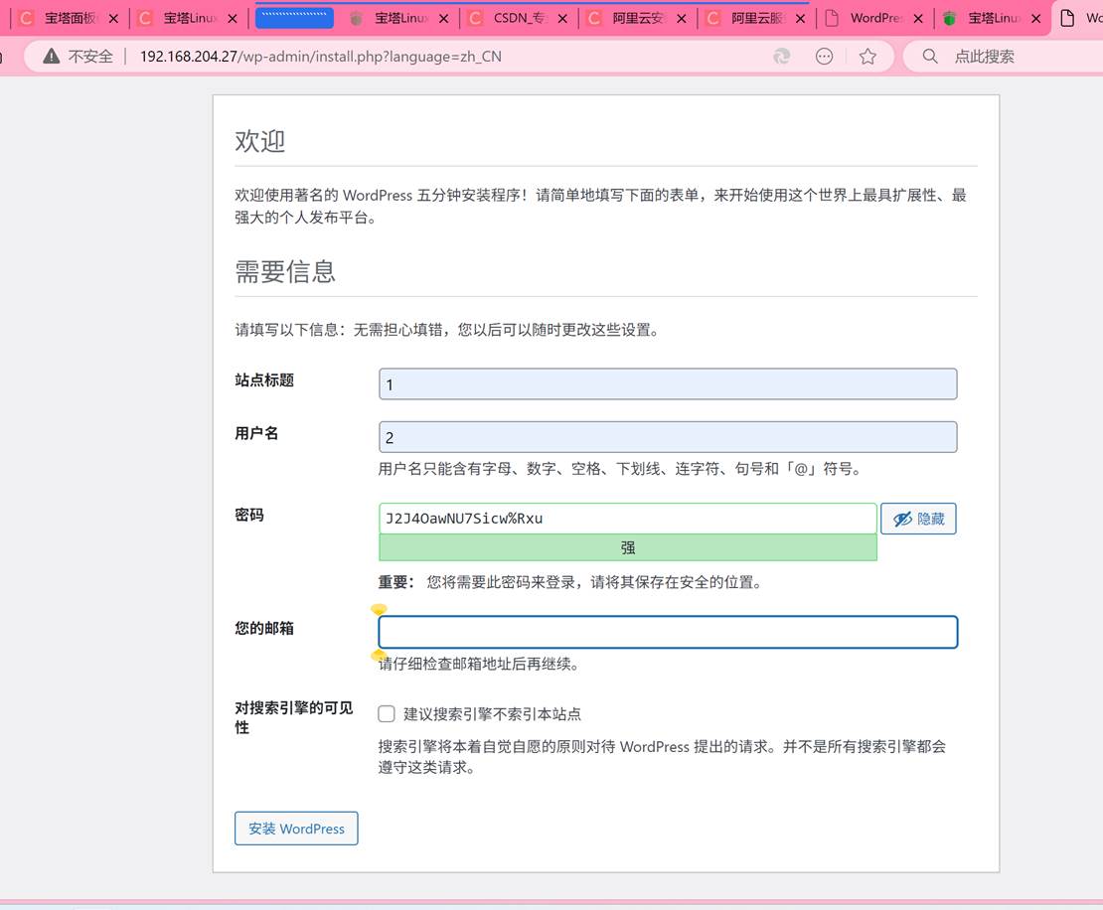
Task: Switch to the CSDN_专 tab
Action: [519, 18]
